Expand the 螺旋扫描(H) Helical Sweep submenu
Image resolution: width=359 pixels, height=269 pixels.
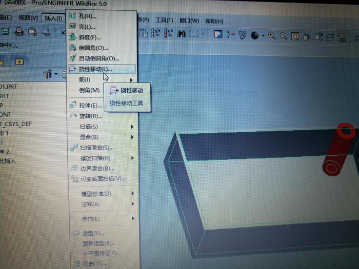pos(104,158)
